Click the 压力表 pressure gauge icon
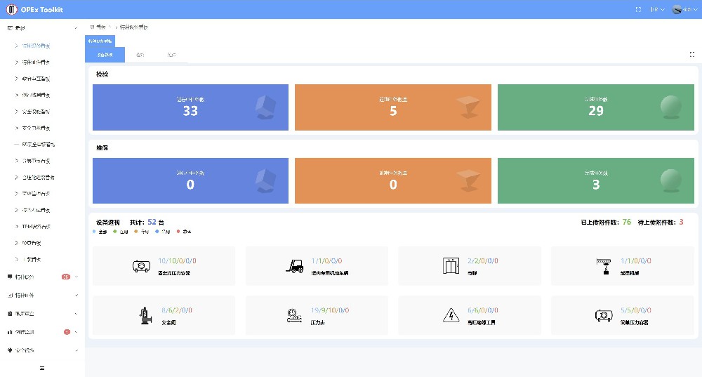Image resolution: width=702 pixels, height=377 pixels. coord(294,315)
